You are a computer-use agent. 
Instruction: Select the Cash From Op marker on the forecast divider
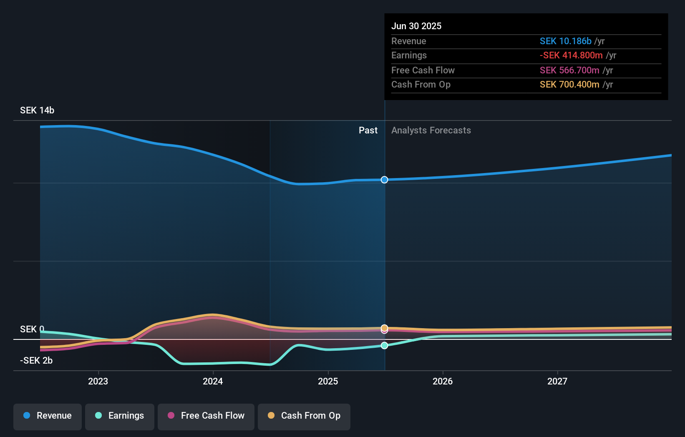point(384,328)
